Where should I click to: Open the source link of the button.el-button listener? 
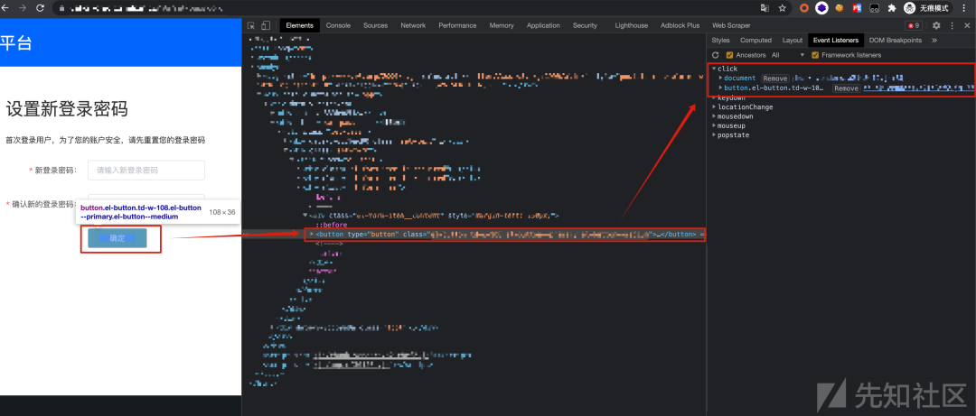pos(918,88)
